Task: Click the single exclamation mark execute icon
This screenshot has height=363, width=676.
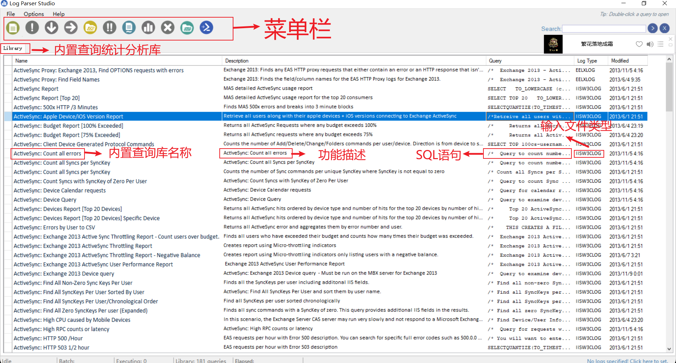Action: (x=32, y=27)
